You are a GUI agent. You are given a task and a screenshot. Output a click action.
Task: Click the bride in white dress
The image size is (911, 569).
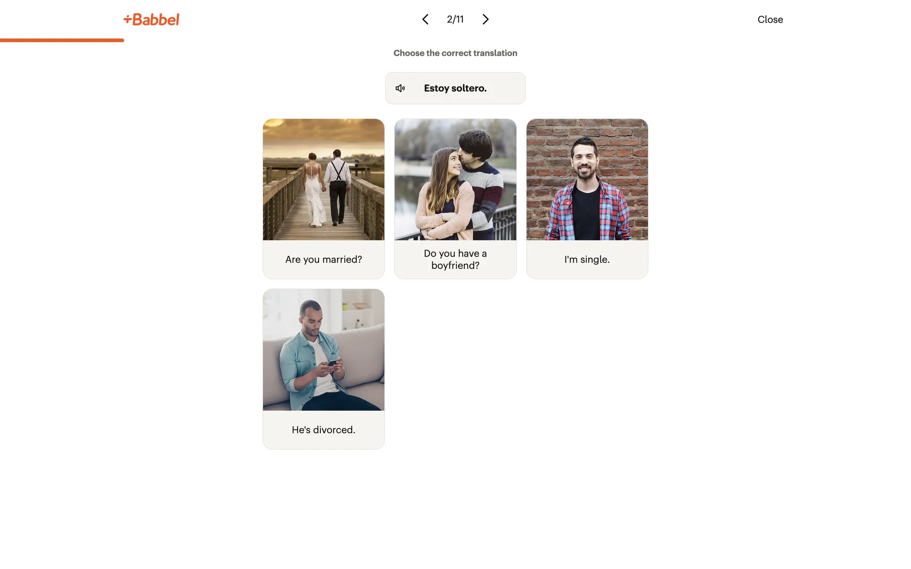point(314,190)
